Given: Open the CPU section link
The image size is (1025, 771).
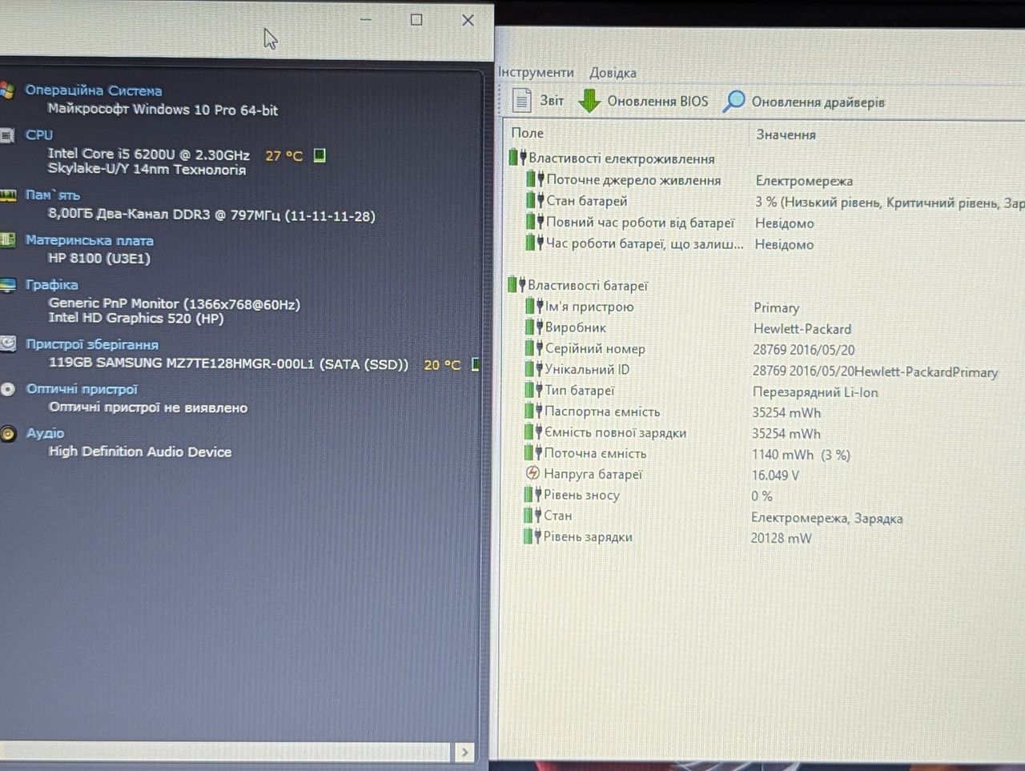Looking at the screenshot, I should pos(38,135).
